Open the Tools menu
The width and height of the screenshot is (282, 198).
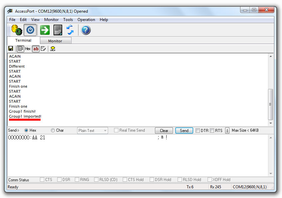[x=68, y=20]
